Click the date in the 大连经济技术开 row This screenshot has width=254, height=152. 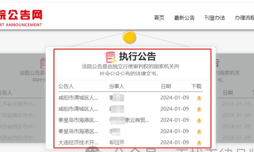click(175, 143)
